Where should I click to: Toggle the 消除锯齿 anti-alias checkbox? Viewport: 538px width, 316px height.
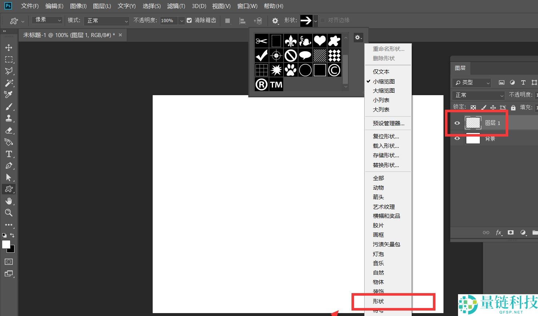(x=189, y=20)
